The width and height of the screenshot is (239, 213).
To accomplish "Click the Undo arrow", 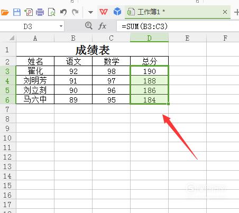I will [x=63, y=12].
